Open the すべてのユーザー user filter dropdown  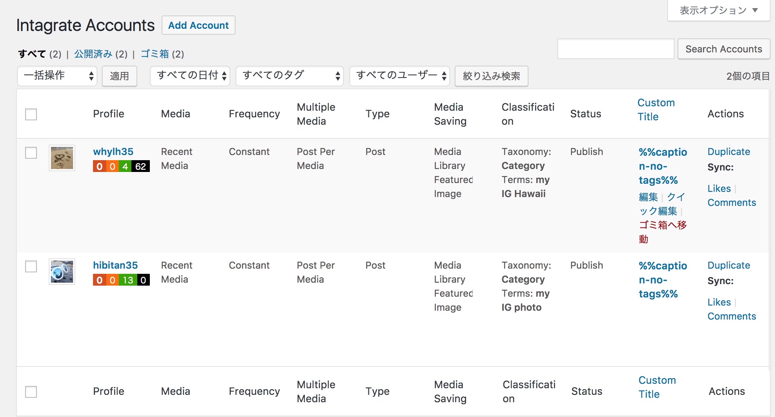[x=400, y=76]
